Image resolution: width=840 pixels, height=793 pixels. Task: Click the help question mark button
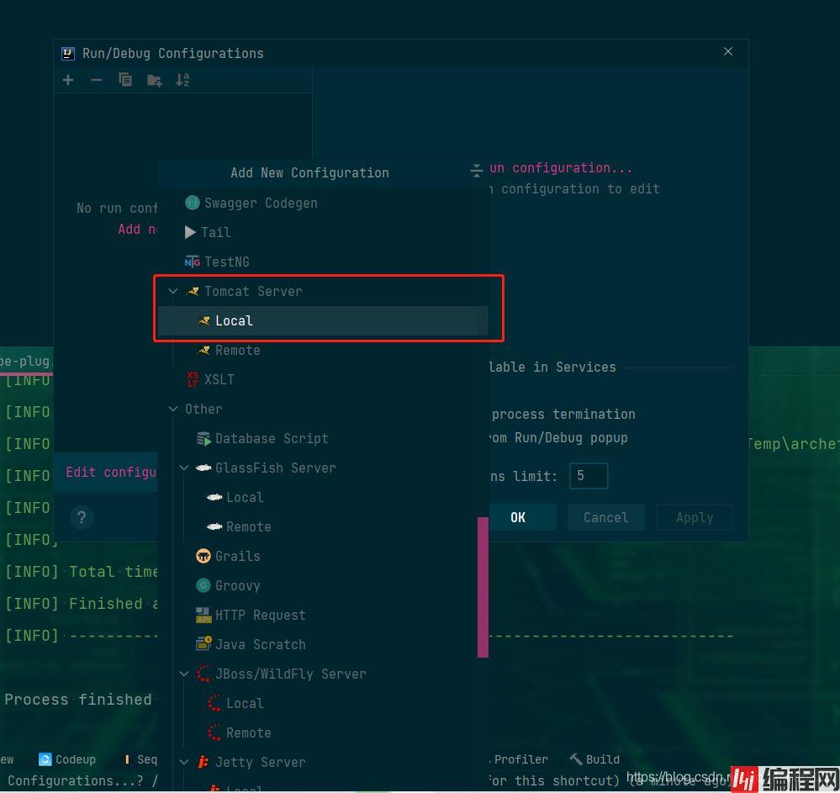(82, 517)
